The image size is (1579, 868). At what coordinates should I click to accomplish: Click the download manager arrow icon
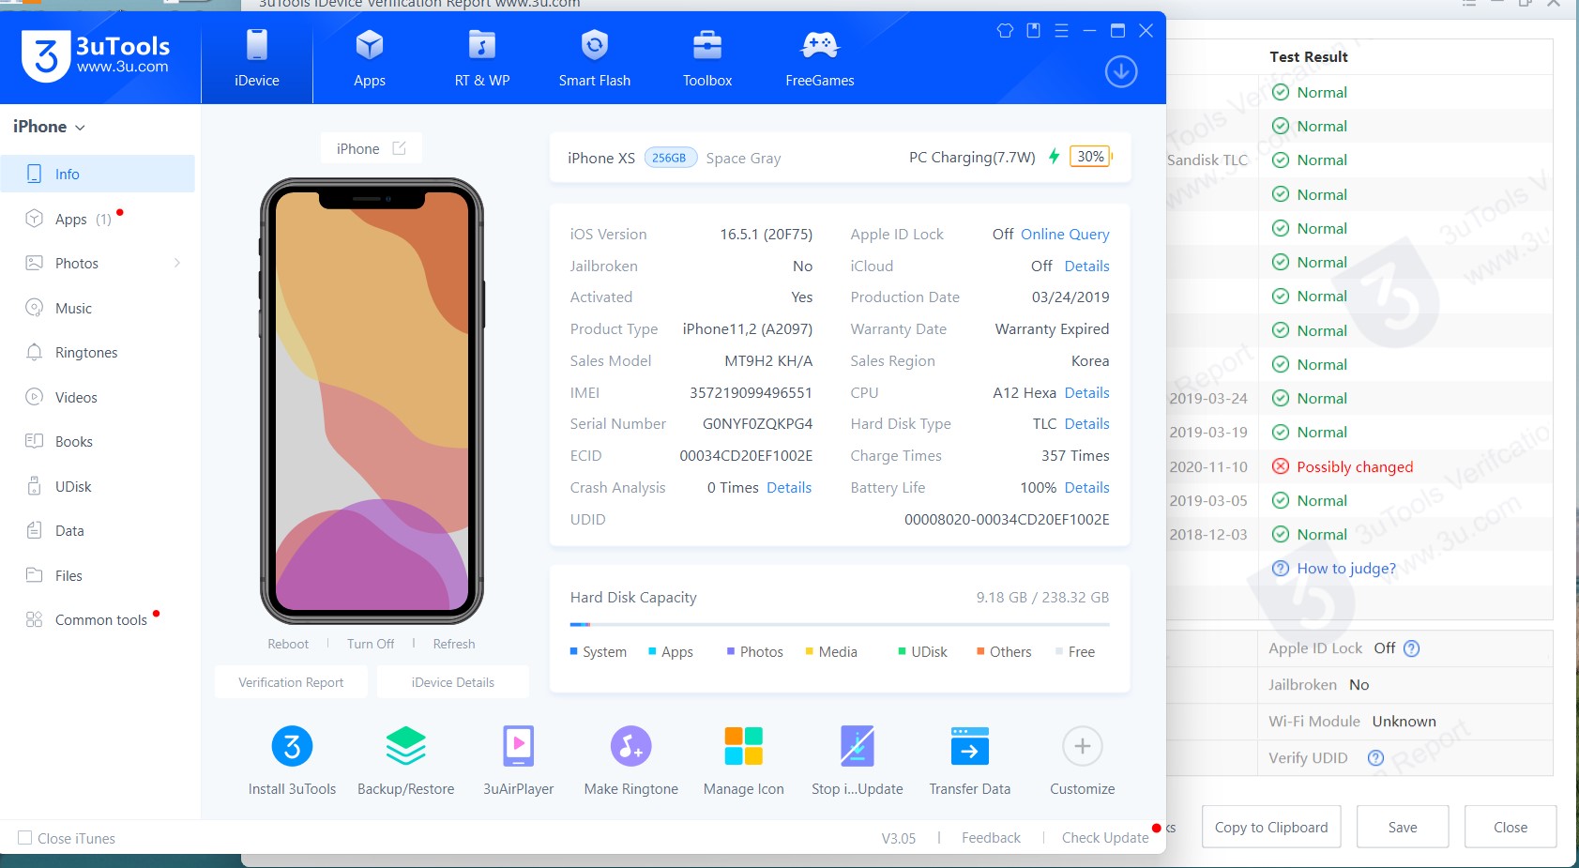pyautogui.click(x=1121, y=71)
